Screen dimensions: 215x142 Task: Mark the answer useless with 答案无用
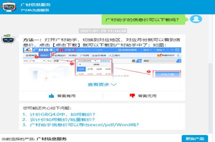143,96
